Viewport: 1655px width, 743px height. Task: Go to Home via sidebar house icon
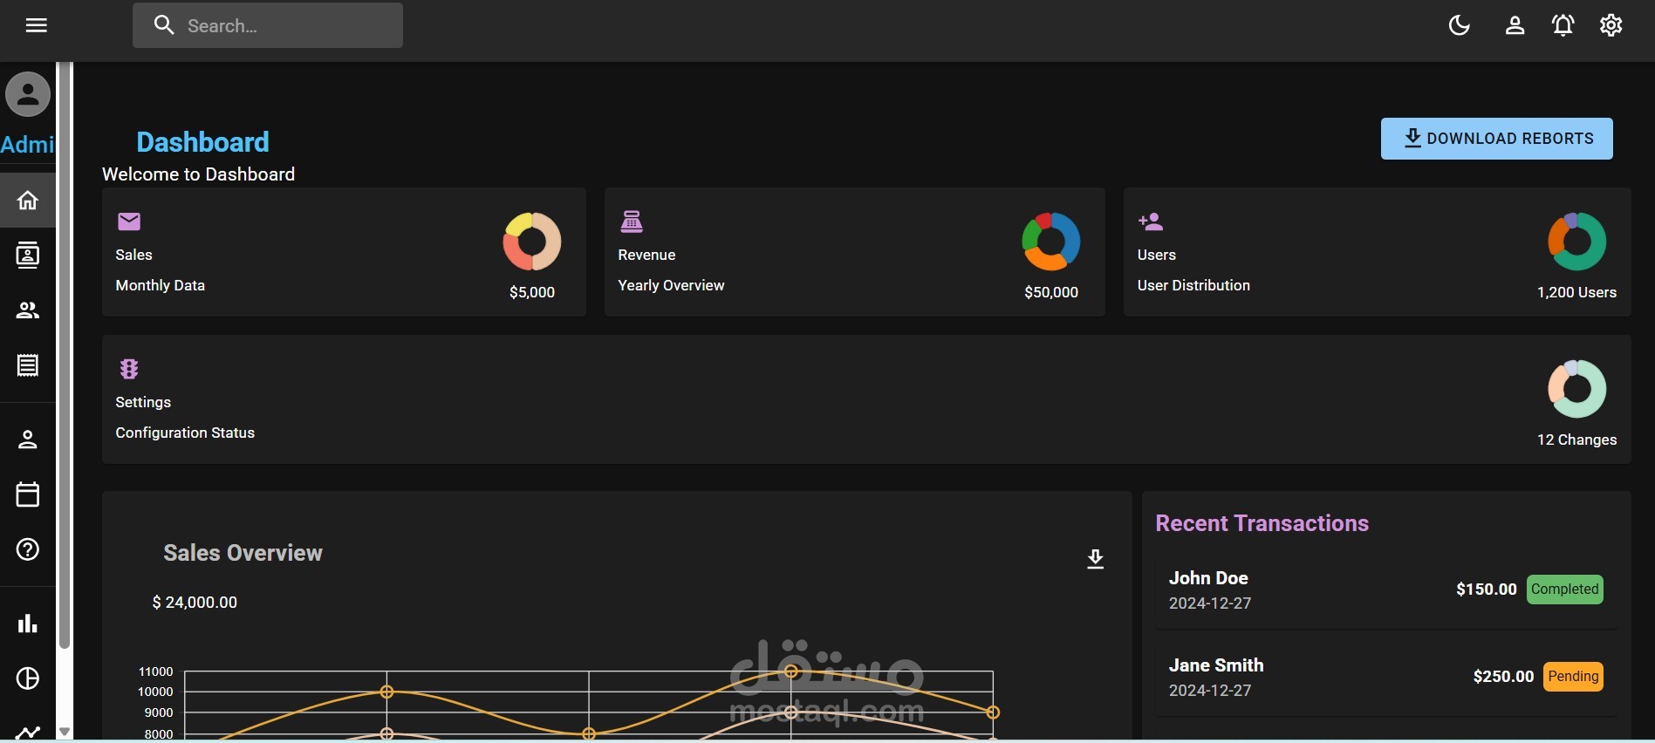(28, 201)
